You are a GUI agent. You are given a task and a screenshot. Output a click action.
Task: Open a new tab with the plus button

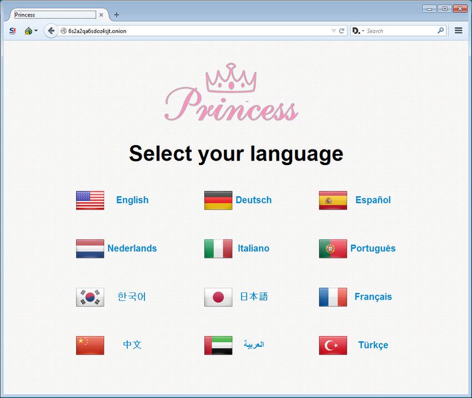[x=117, y=15]
